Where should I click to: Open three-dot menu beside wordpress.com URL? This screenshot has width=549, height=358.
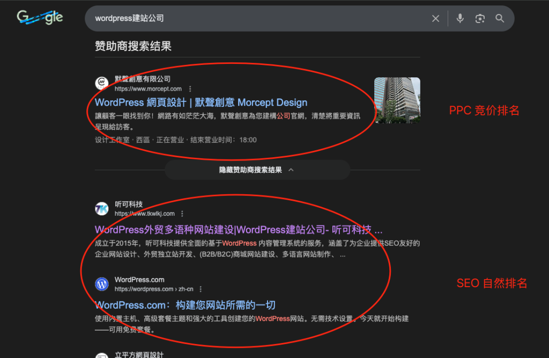tap(201, 289)
